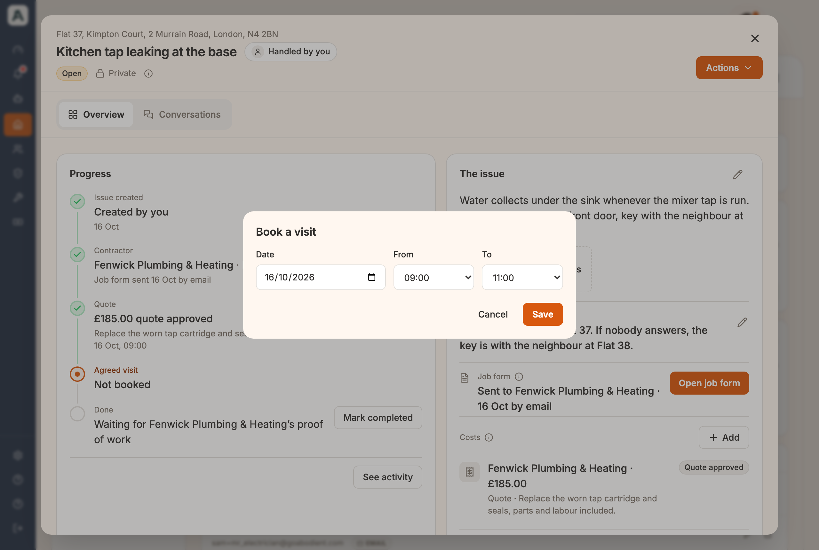Screen dimensions: 819x550
Task: Click the Fenwick quote receipt icon
Action: (470, 472)
